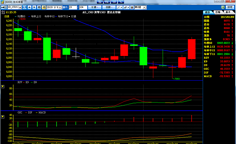The height and width of the screenshot is (144, 236).
Task: Click the green Excel export icon
Action: pos(223,7)
